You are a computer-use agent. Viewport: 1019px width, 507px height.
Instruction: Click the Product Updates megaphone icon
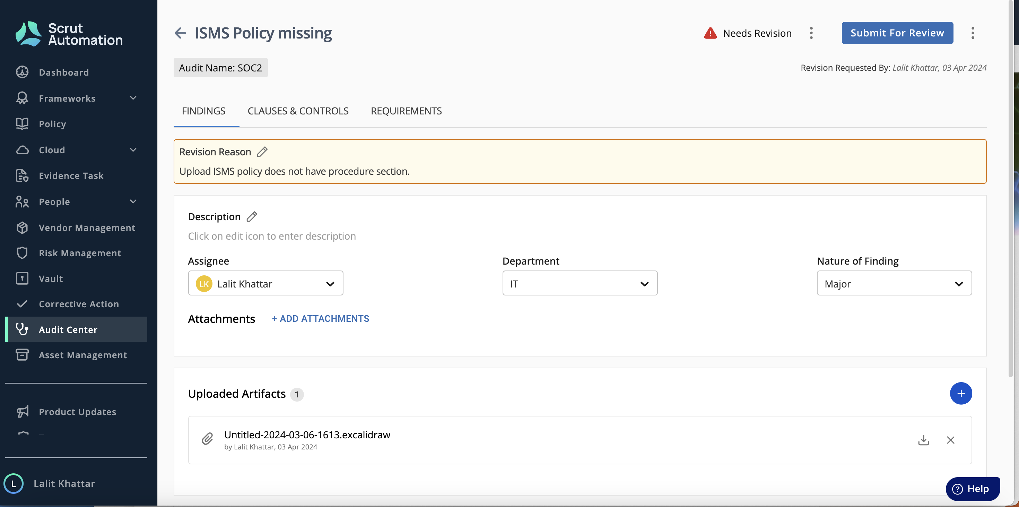[22, 412]
